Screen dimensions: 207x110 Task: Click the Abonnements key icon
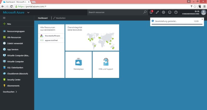(4, 86)
